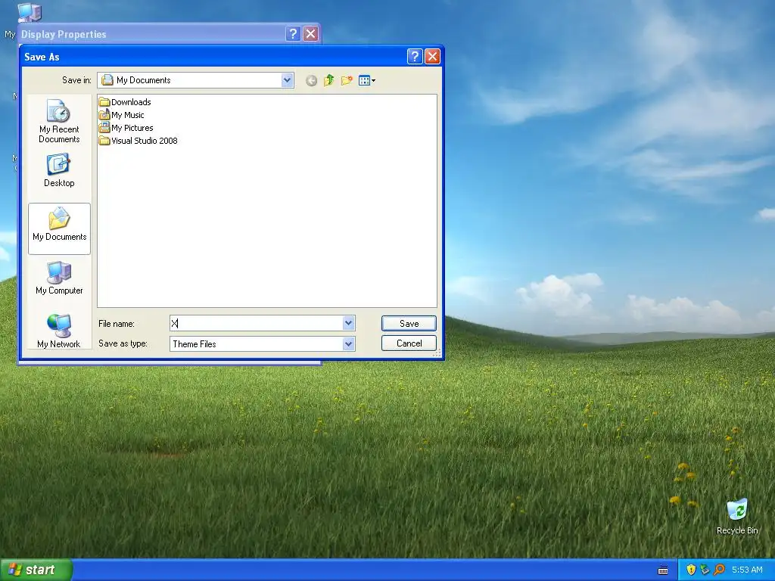
Task: Select the Recycle Bin desktop icon
Action: coord(737,516)
